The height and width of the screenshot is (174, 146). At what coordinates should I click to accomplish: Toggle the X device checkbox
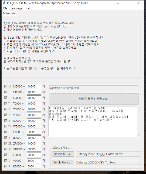5,109
